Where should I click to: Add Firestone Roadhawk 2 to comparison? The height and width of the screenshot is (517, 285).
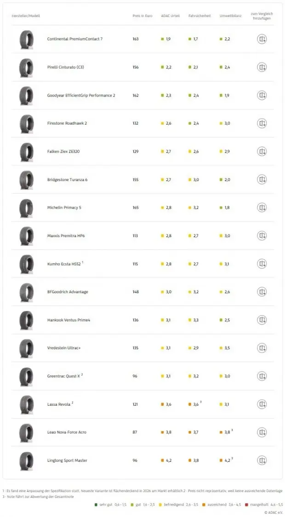click(x=262, y=123)
